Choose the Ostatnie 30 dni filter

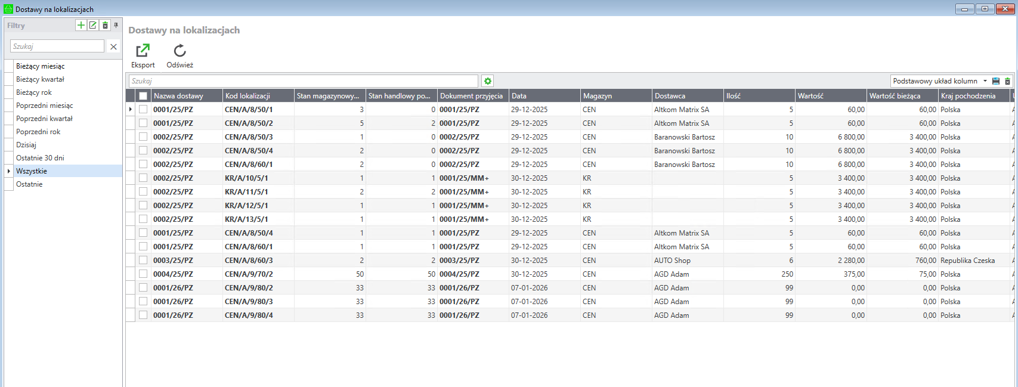coord(40,158)
